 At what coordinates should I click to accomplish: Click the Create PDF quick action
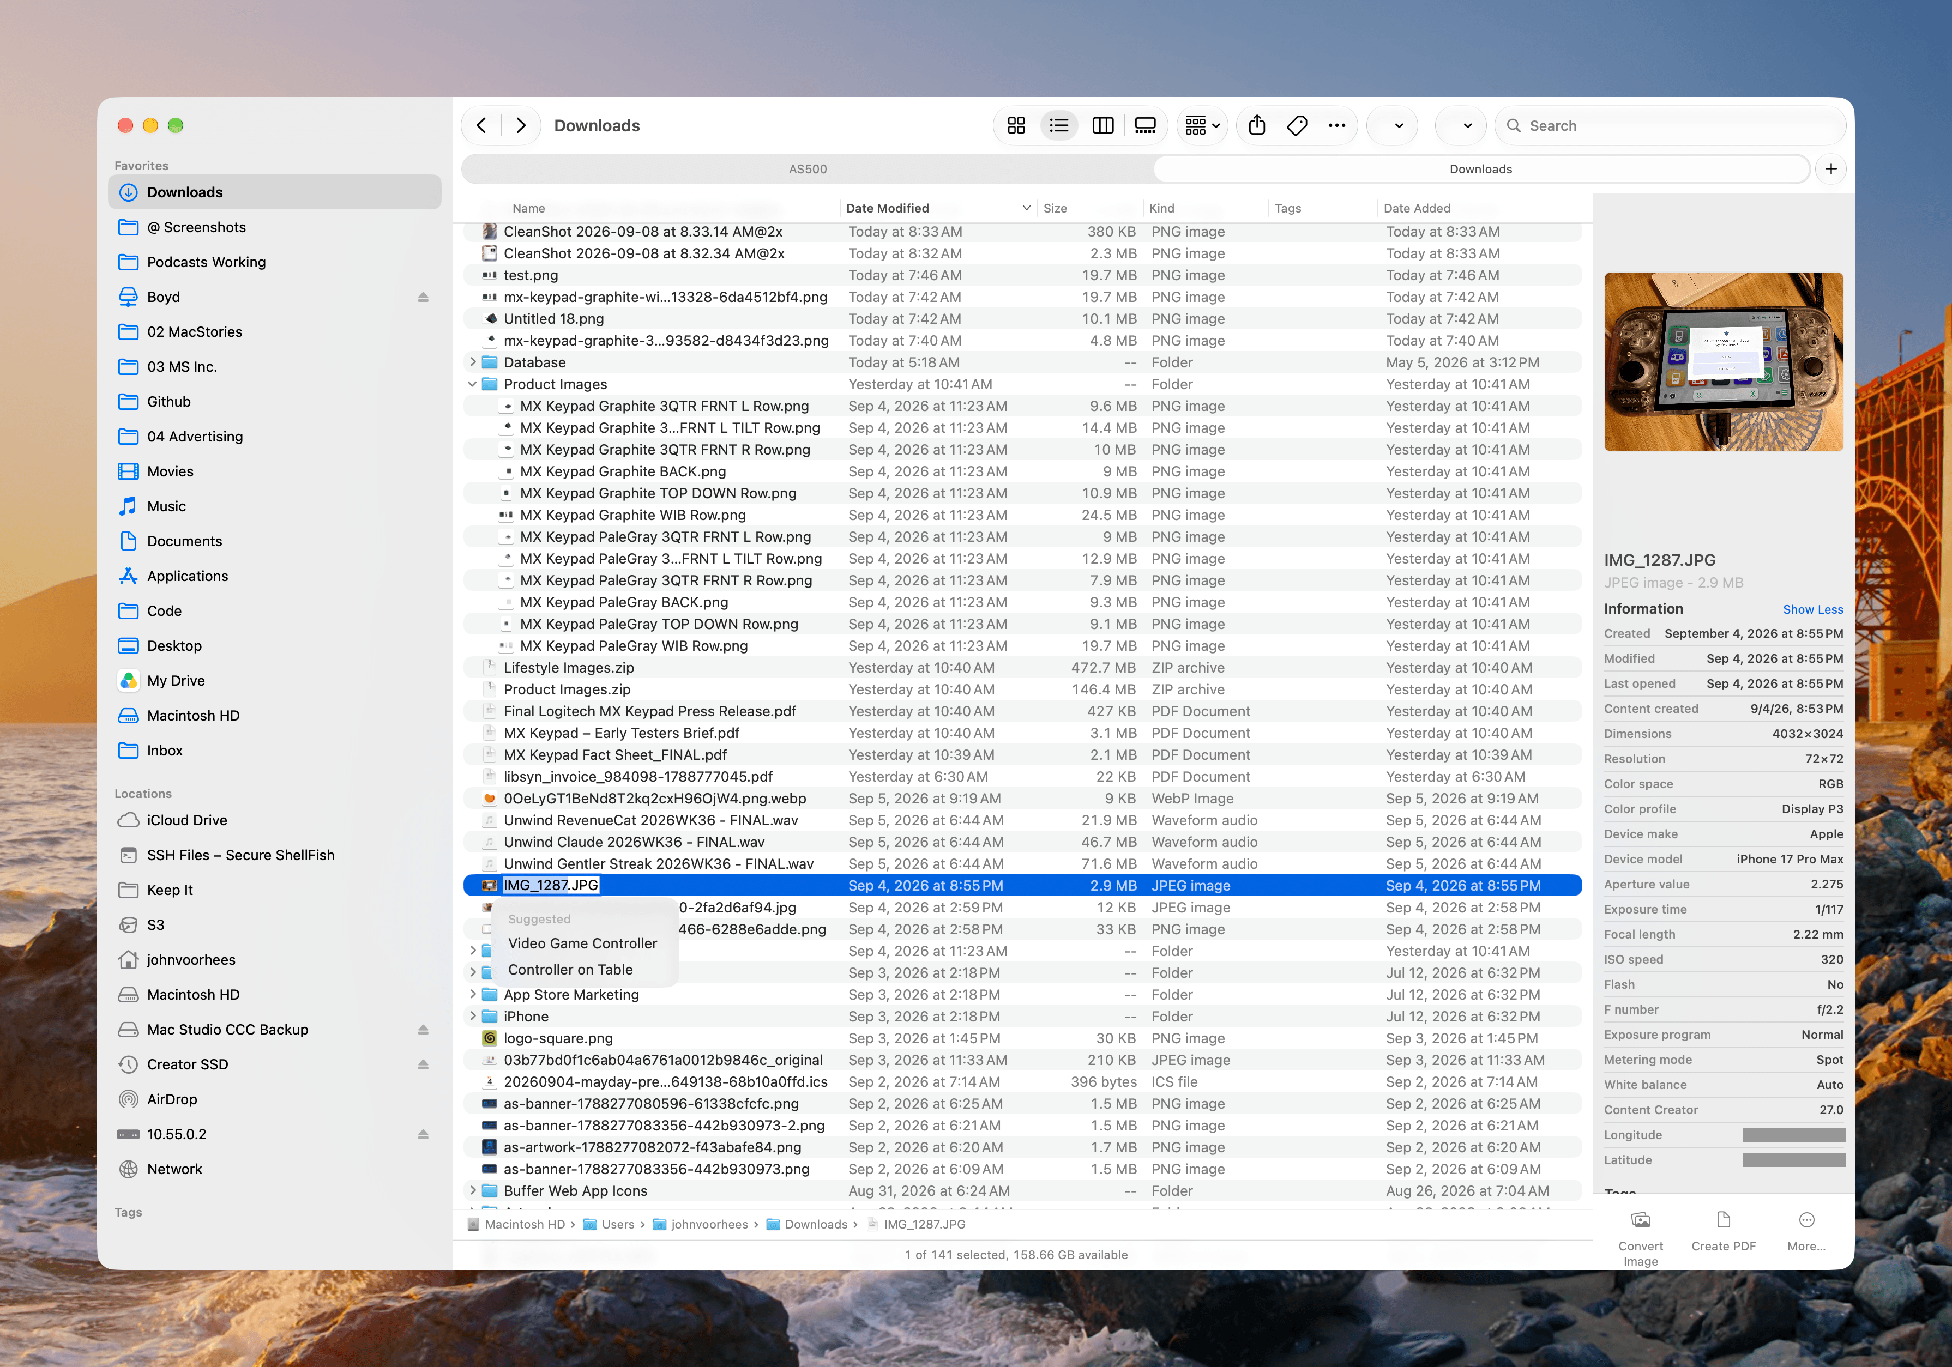click(1724, 1231)
